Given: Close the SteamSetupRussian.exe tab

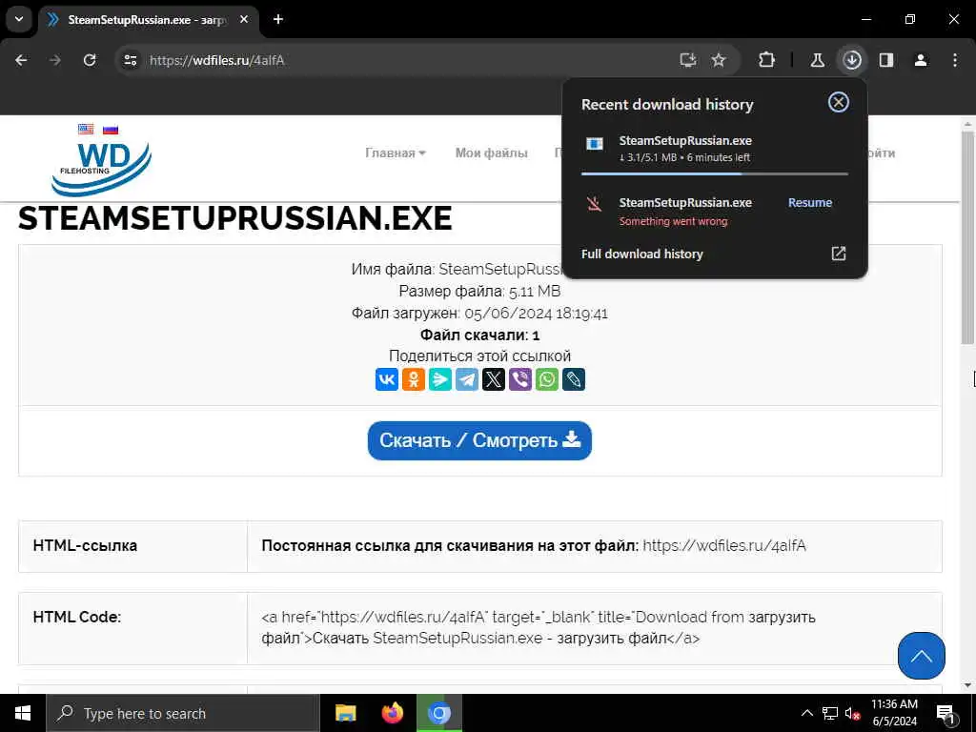Looking at the screenshot, I should point(244,19).
